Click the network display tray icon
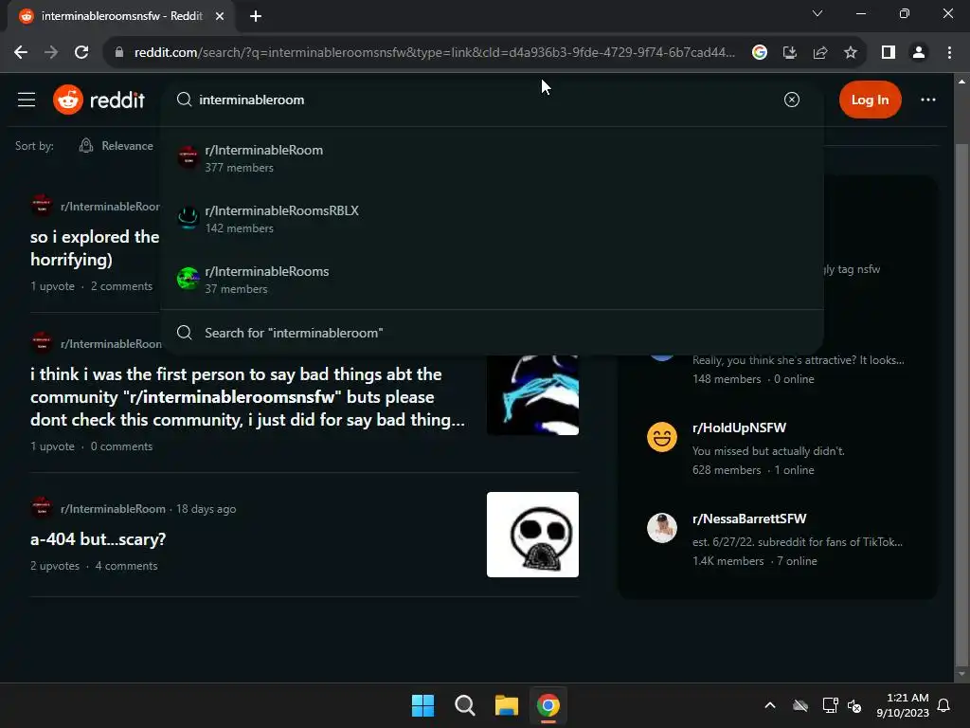This screenshot has height=728, width=970. [830, 705]
